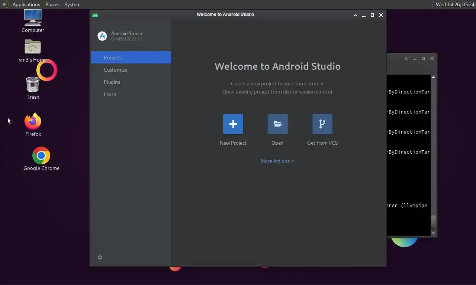This screenshot has height=285, width=476.
Task: Click the terminal scrollbar up arrow
Action: click(x=433, y=77)
